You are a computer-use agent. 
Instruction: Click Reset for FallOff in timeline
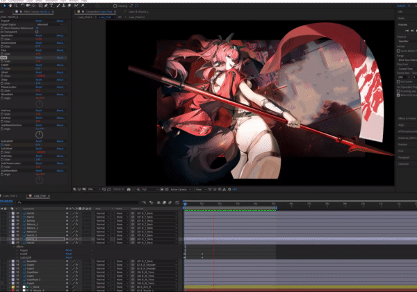(68, 253)
